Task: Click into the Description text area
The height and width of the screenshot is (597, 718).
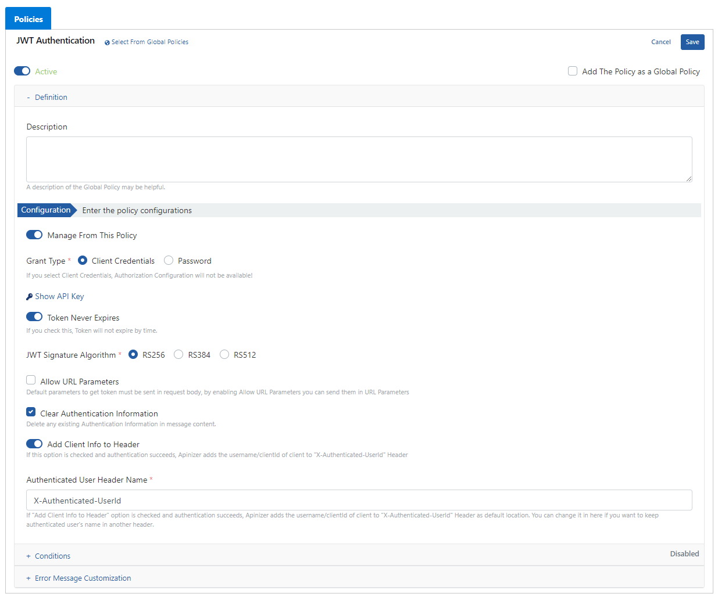Action: click(359, 159)
